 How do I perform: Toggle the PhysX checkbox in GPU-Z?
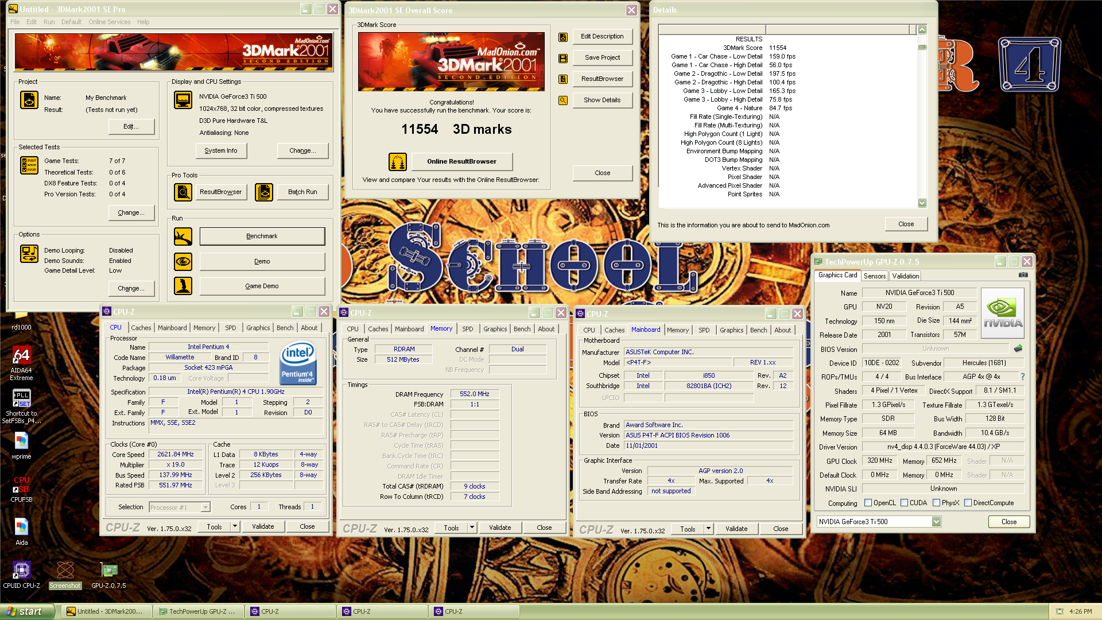tap(936, 503)
